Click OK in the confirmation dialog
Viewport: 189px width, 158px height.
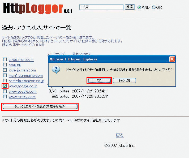point(99,80)
